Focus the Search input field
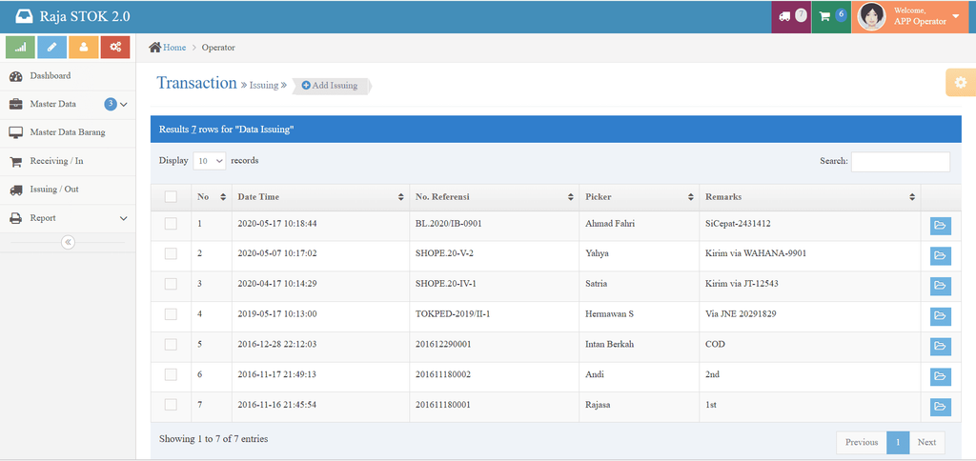Viewport: 976px width, 461px height. tap(900, 161)
